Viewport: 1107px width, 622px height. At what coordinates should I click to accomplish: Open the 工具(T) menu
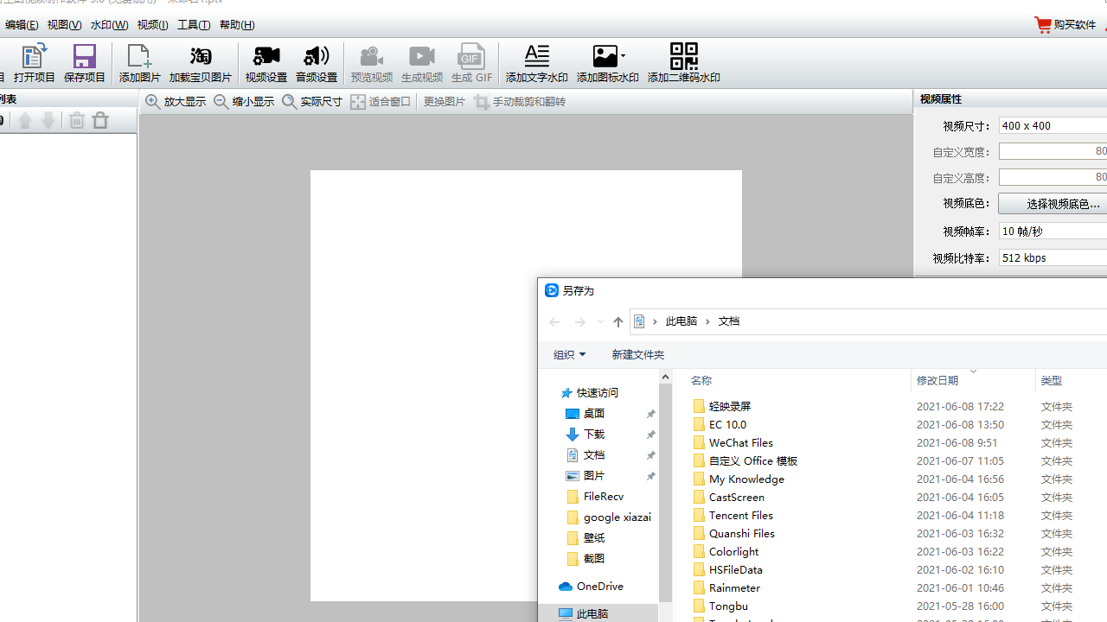[x=193, y=24]
